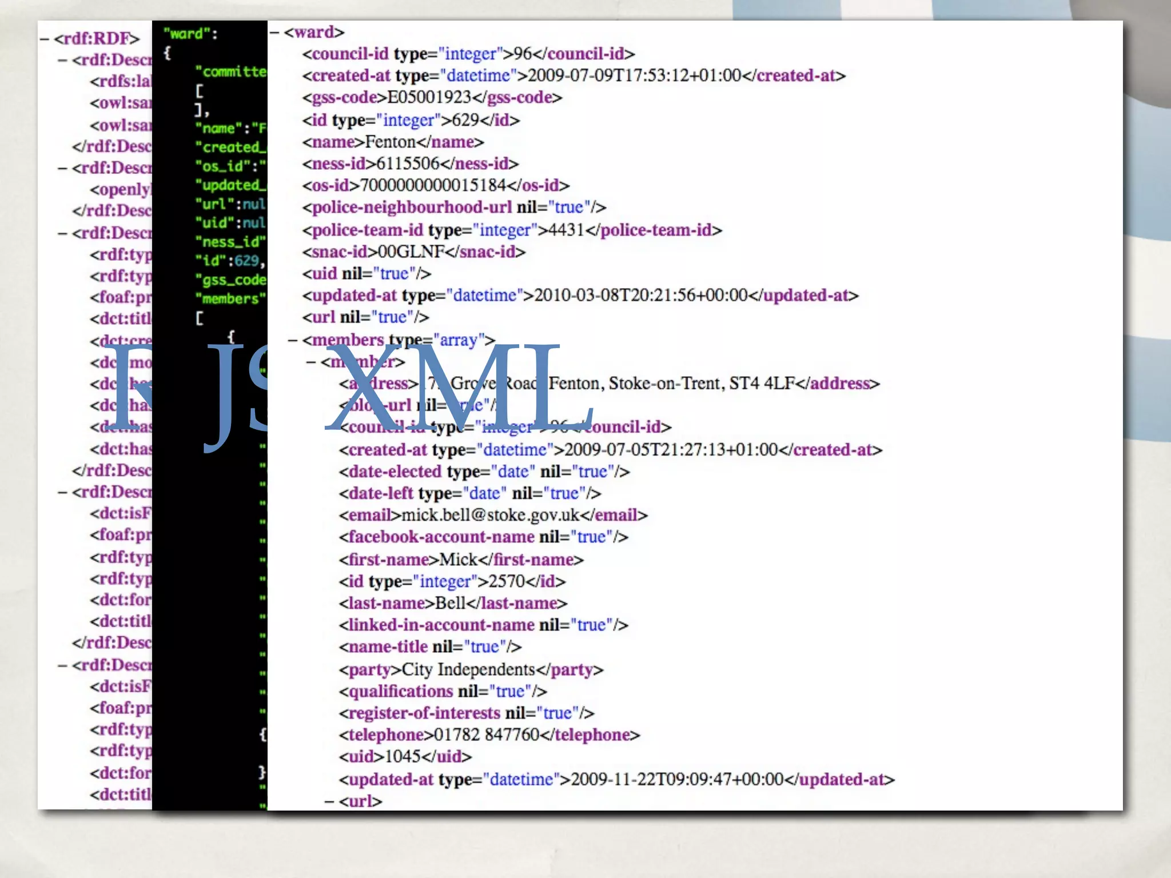Viewport: 1171px width, 878px height.
Task: Select the council-id 96 line under ward
Action: pos(469,54)
